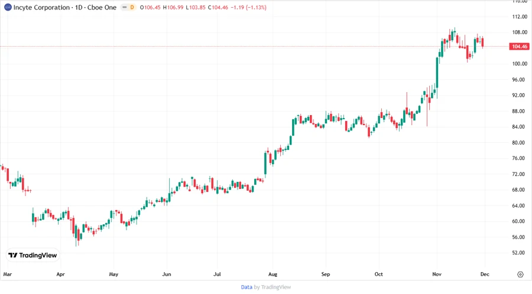Select the red 104.46 current price label

519,47
